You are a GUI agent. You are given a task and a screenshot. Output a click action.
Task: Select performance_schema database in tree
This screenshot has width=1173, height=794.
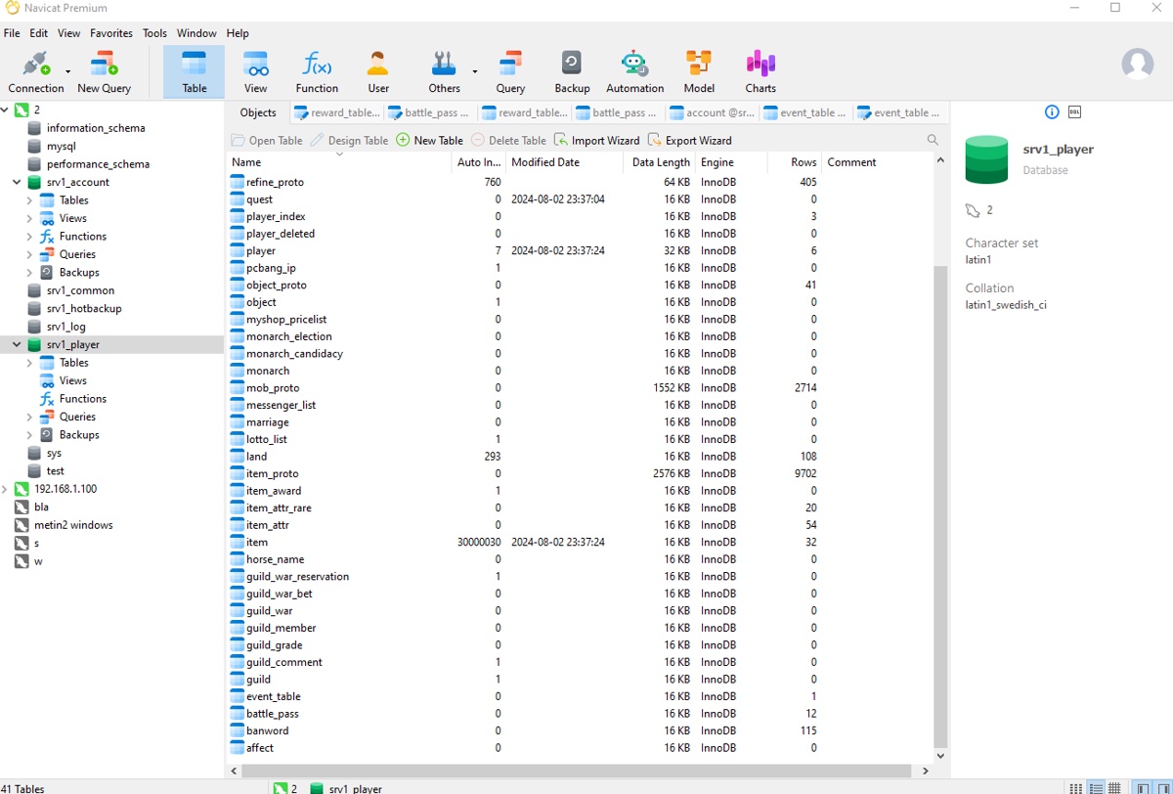point(98,164)
